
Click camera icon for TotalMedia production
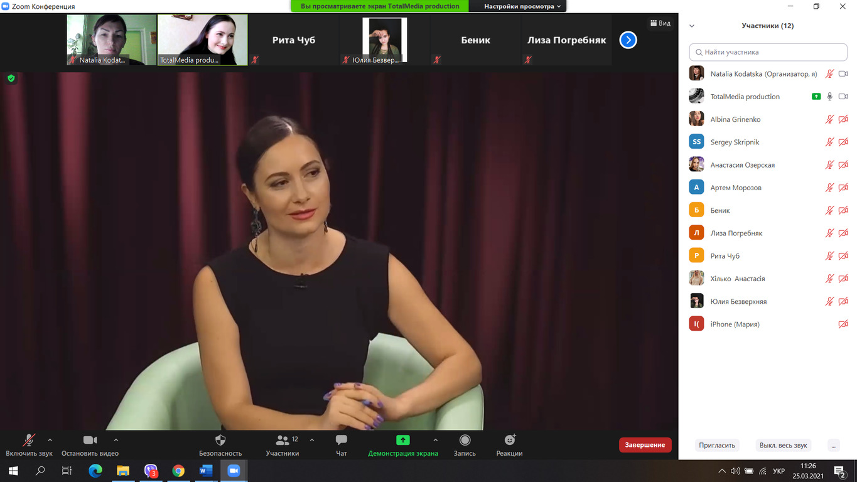coord(843,96)
